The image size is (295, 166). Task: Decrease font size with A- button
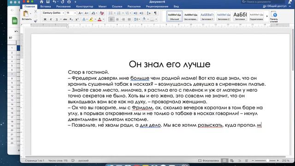pos(86,13)
